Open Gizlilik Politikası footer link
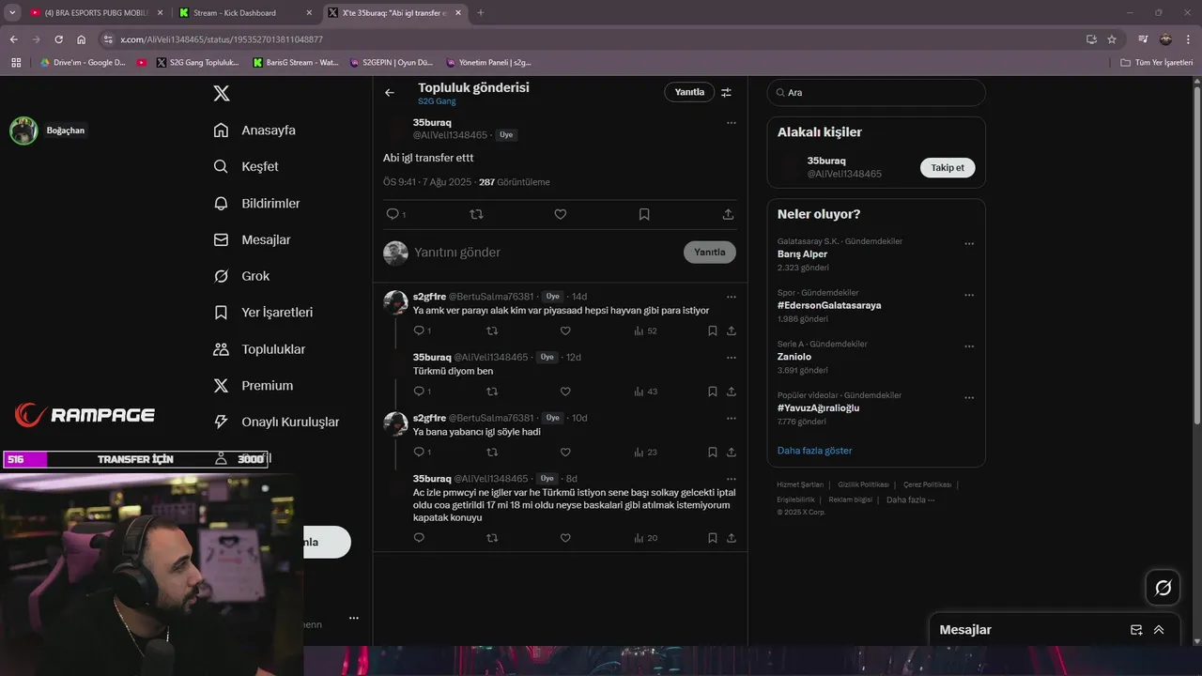Screen dimensions: 1202x676 (862, 484)
